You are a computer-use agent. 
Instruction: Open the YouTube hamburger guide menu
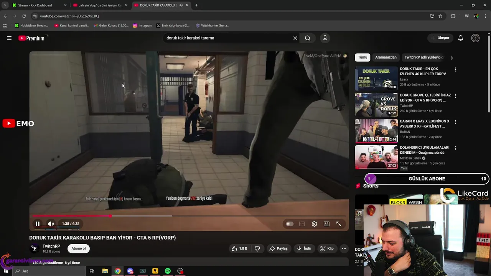9,38
